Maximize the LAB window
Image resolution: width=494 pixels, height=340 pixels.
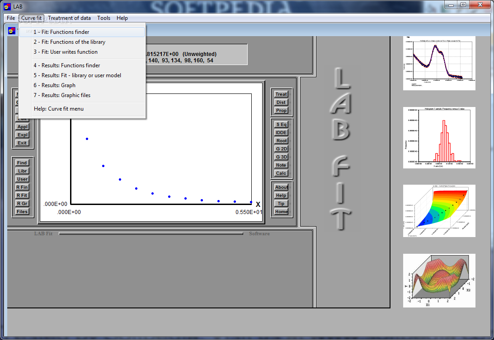(x=463, y=5)
